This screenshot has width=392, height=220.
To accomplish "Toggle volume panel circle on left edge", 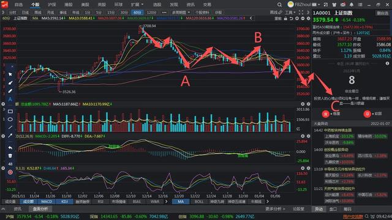I will (x=3, y=104).
